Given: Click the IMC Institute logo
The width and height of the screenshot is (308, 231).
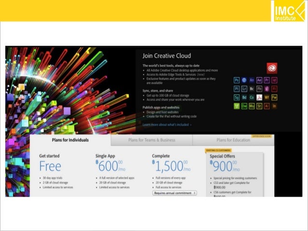Looking at the screenshot, I should pos(289,11).
